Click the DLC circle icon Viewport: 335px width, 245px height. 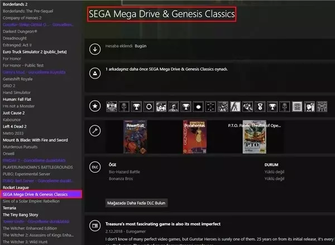click(x=95, y=167)
